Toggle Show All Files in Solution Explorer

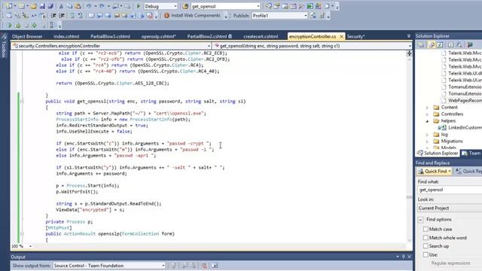pyautogui.click(x=432, y=45)
